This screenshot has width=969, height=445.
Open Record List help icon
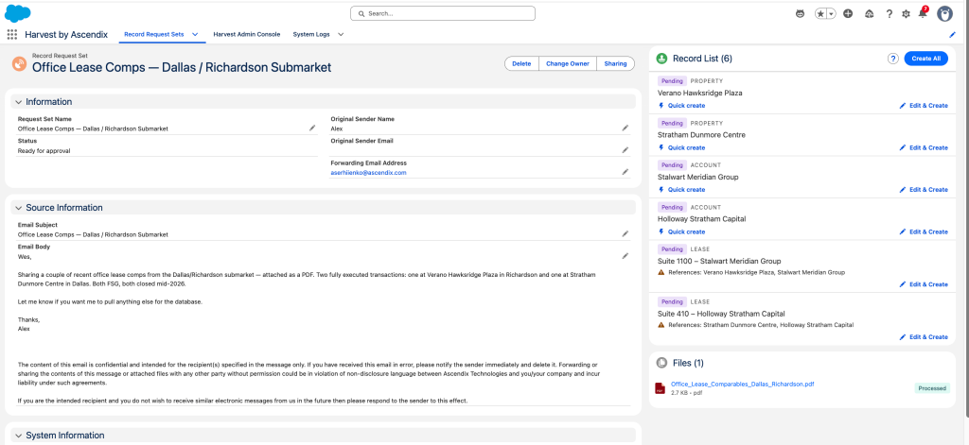(x=892, y=59)
